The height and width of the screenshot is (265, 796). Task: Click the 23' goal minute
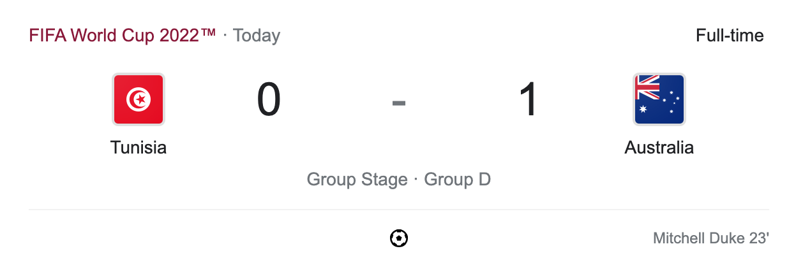(x=759, y=238)
